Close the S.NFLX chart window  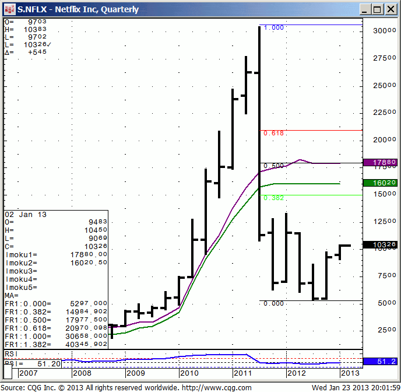(391, 9)
